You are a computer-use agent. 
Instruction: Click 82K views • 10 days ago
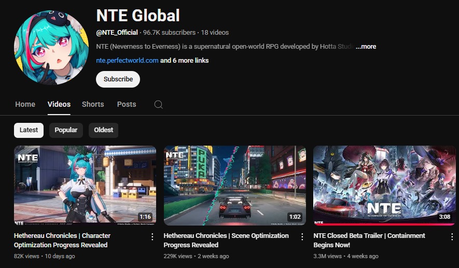(x=45, y=256)
